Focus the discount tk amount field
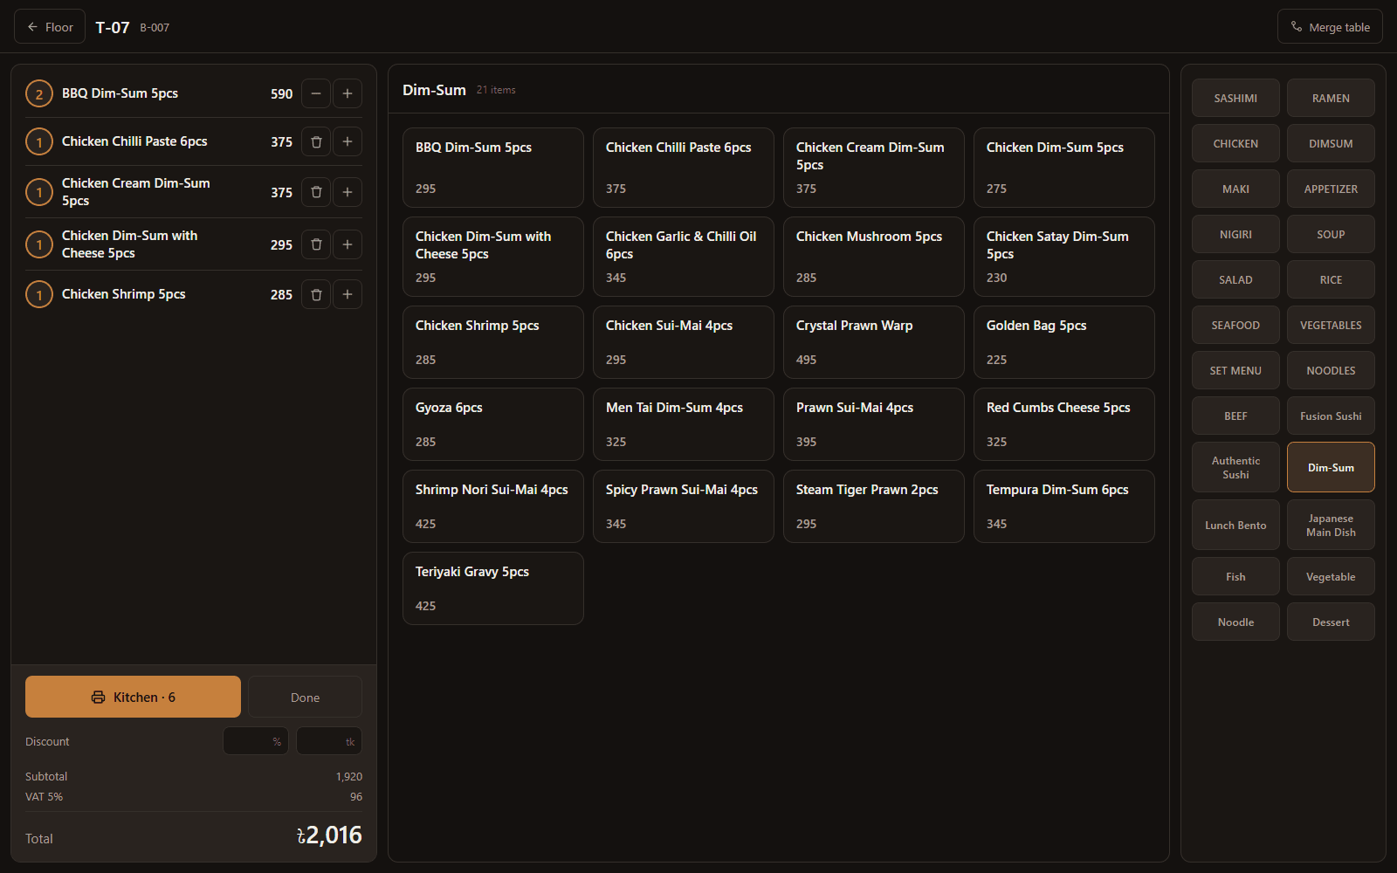 [329, 741]
